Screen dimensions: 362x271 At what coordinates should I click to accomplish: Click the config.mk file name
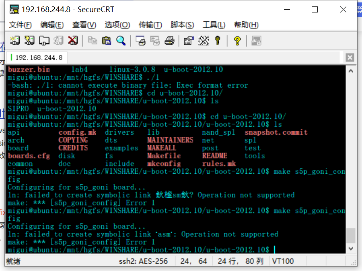coord(77,132)
